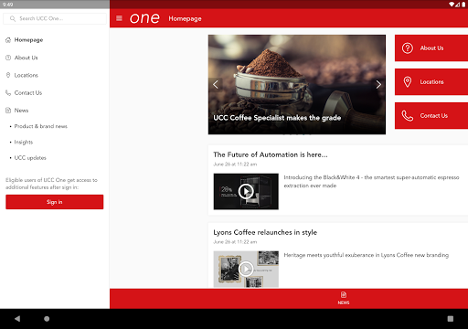
Task: Focus the Search UCC One field
Action: [55, 18]
